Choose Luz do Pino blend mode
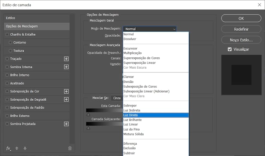 (x=156, y=129)
